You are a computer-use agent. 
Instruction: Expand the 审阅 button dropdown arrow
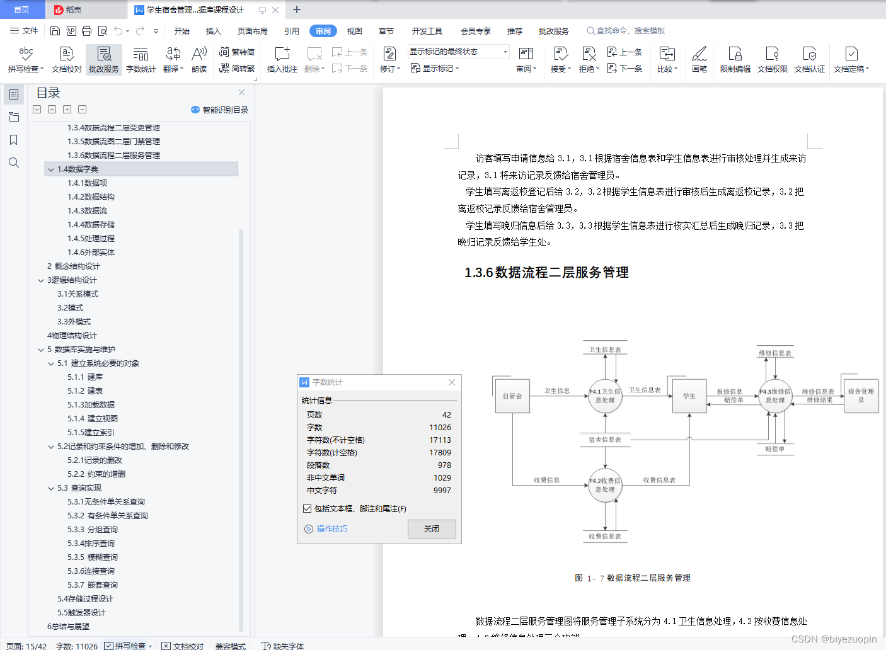[x=534, y=68]
